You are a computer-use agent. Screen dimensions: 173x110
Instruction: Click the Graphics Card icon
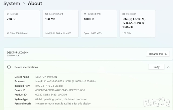tap(47, 14)
